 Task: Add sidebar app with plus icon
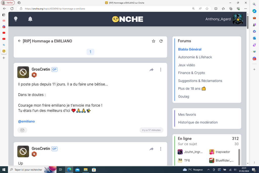coord(254,69)
